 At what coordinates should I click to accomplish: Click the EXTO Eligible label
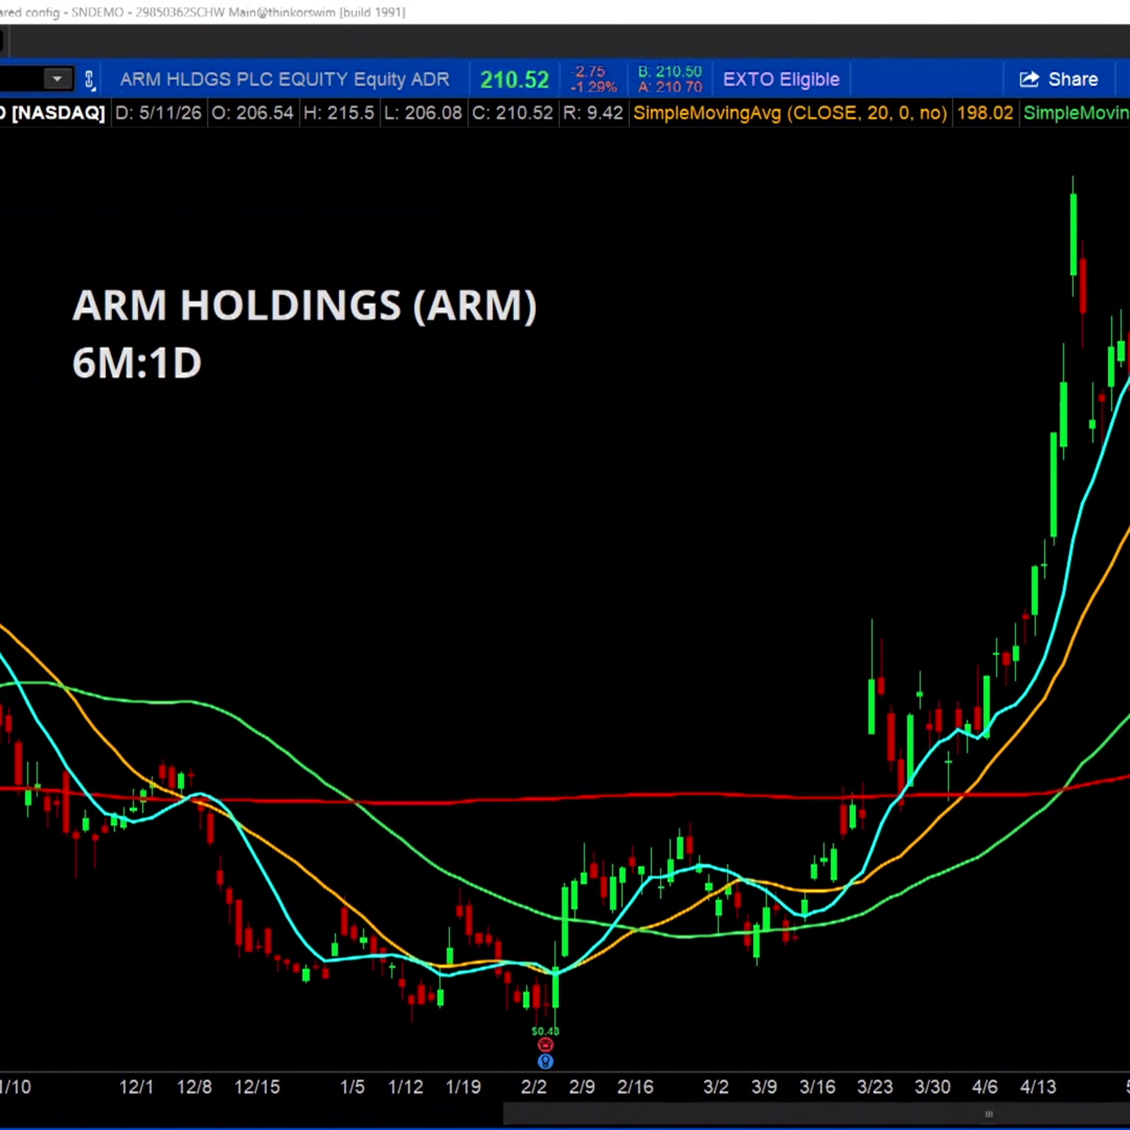click(x=781, y=79)
